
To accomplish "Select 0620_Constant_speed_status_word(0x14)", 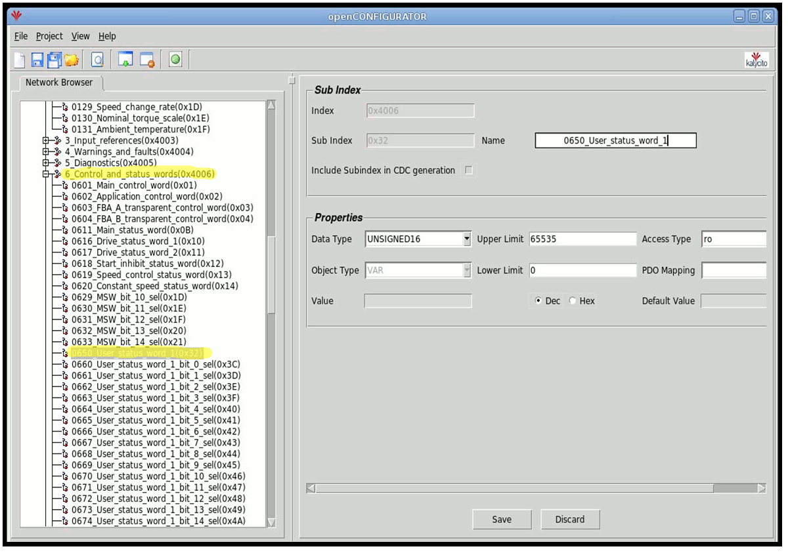I will [x=155, y=285].
